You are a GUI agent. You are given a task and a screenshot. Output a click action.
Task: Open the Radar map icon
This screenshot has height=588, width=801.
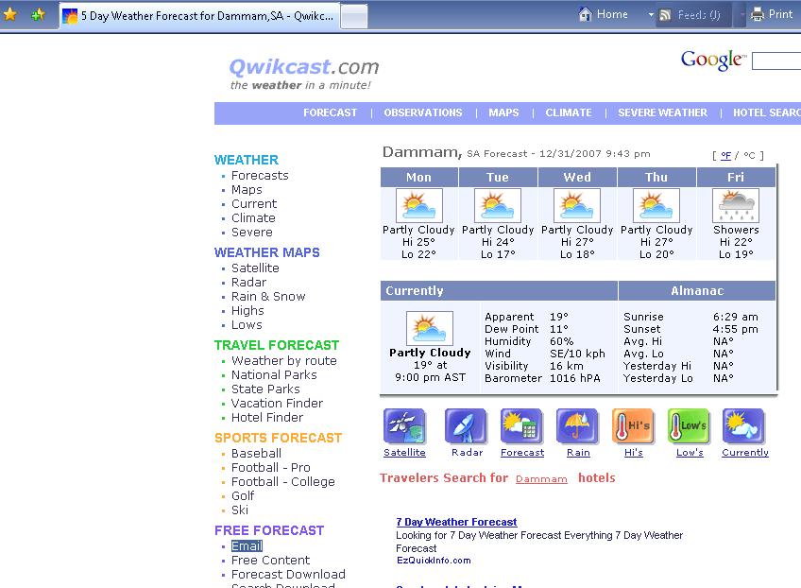[466, 427]
